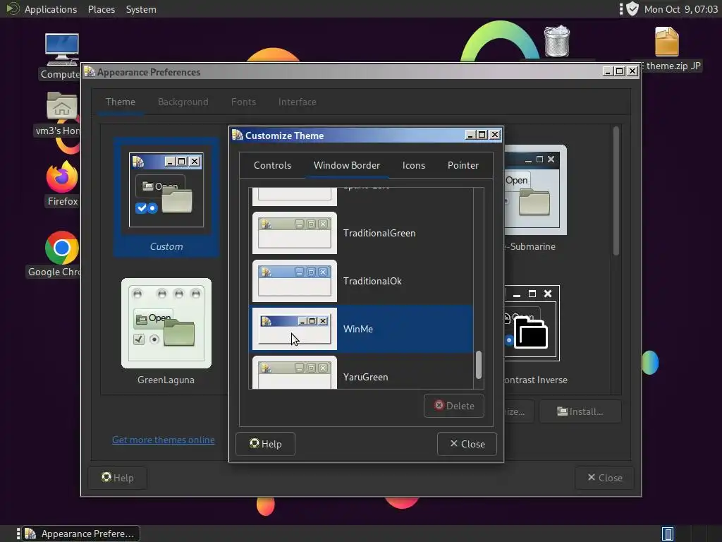
Task: Open Fonts tab in Appearance Preferences
Action: click(243, 102)
